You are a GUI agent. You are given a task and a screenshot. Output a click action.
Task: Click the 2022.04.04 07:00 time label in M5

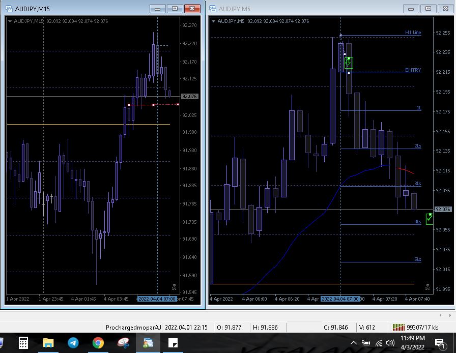340,299
